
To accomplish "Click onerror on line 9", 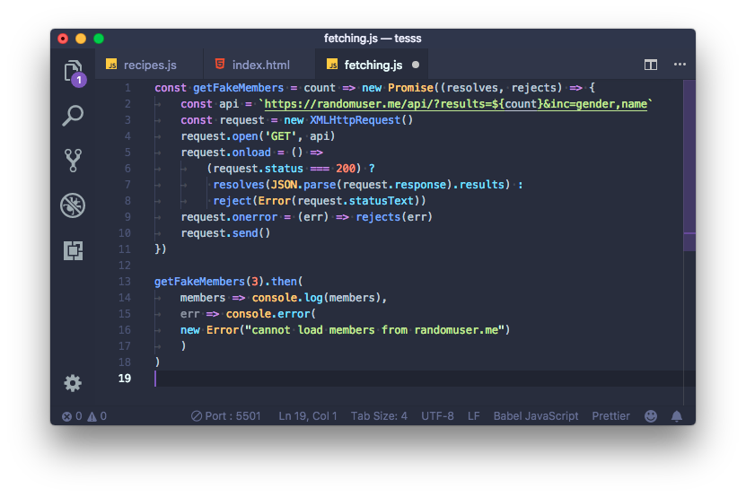I will 255,217.
